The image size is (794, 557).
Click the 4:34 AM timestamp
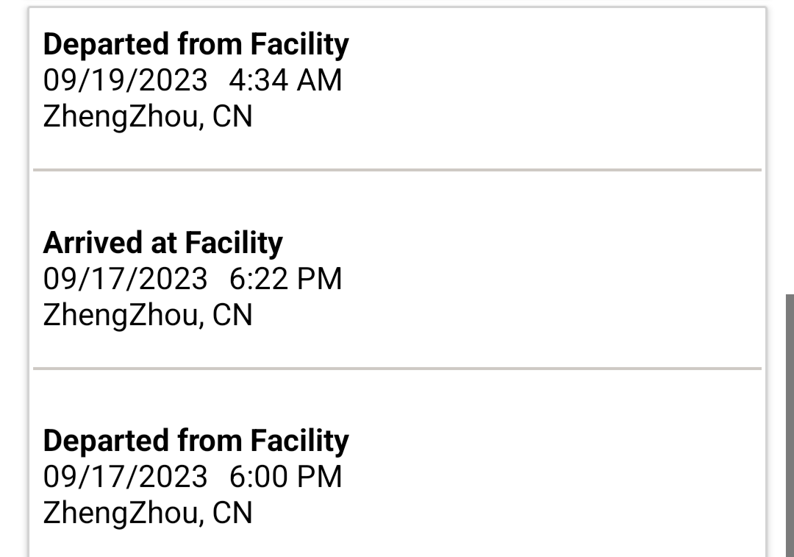click(x=285, y=80)
